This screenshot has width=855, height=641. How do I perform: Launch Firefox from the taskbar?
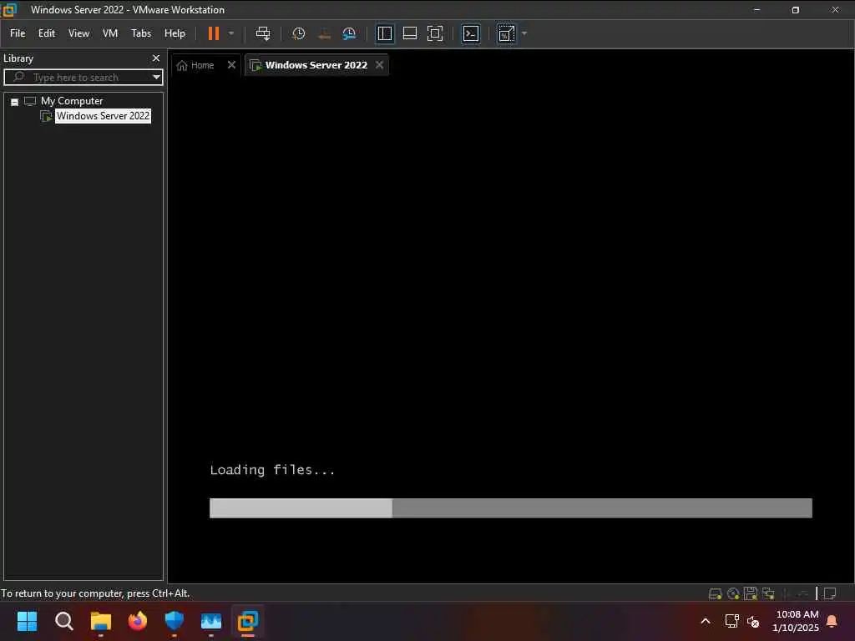click(138, 620)
